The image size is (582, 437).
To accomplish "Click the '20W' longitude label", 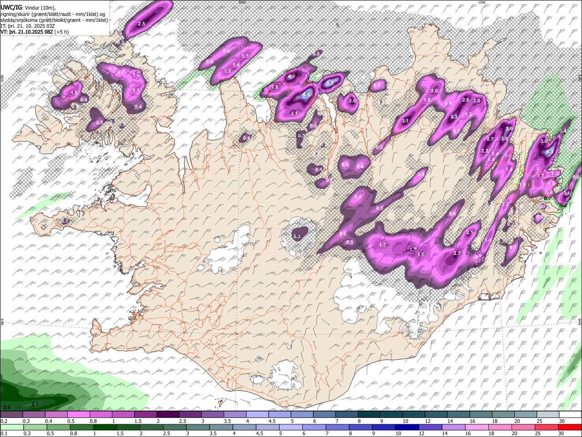I will coord(241,2).
